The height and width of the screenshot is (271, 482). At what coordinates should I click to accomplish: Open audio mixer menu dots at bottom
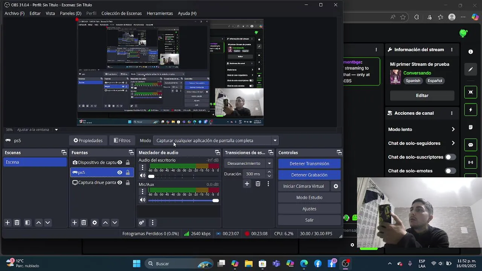click(153, 222)
